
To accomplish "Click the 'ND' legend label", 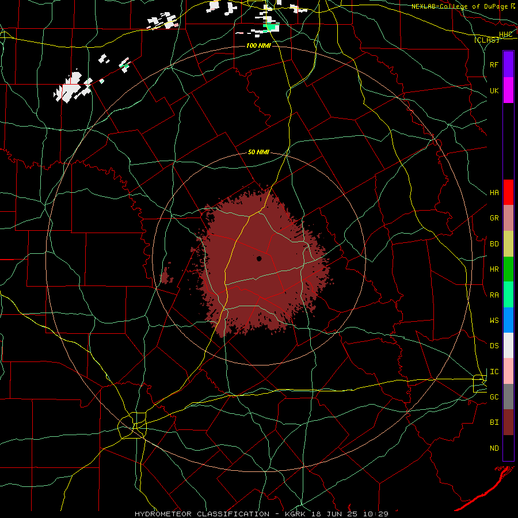I will tap(494, 448).
